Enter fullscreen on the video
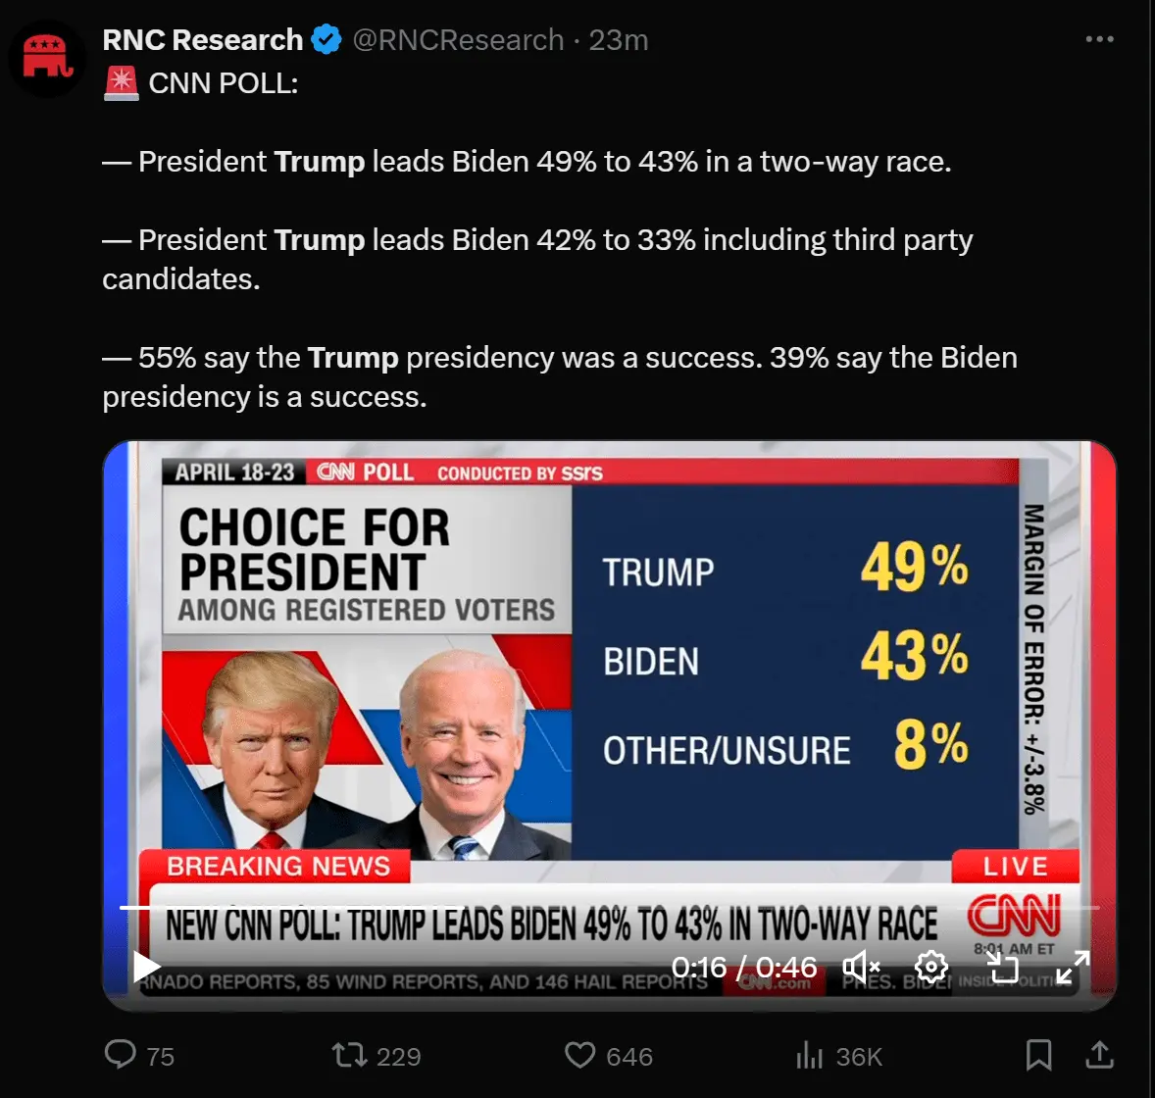This screenshot has height=1098, width=1155. click(1072, 968)
